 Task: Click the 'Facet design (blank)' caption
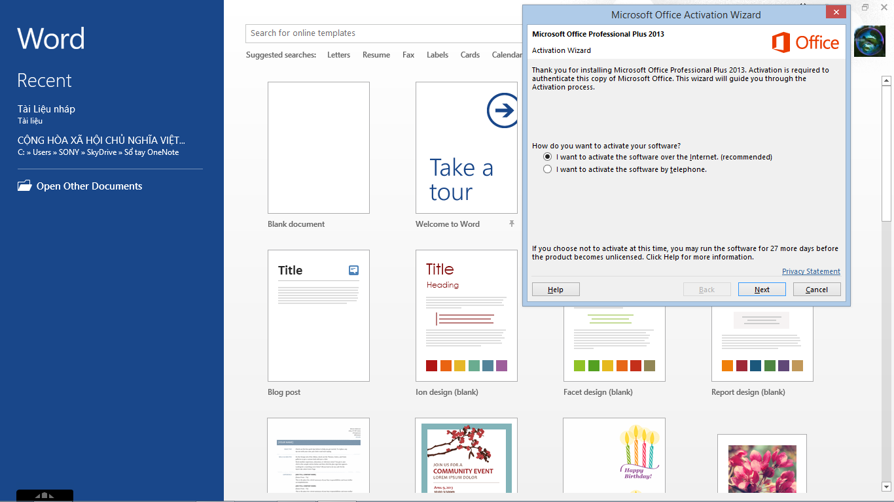point(598,392)
